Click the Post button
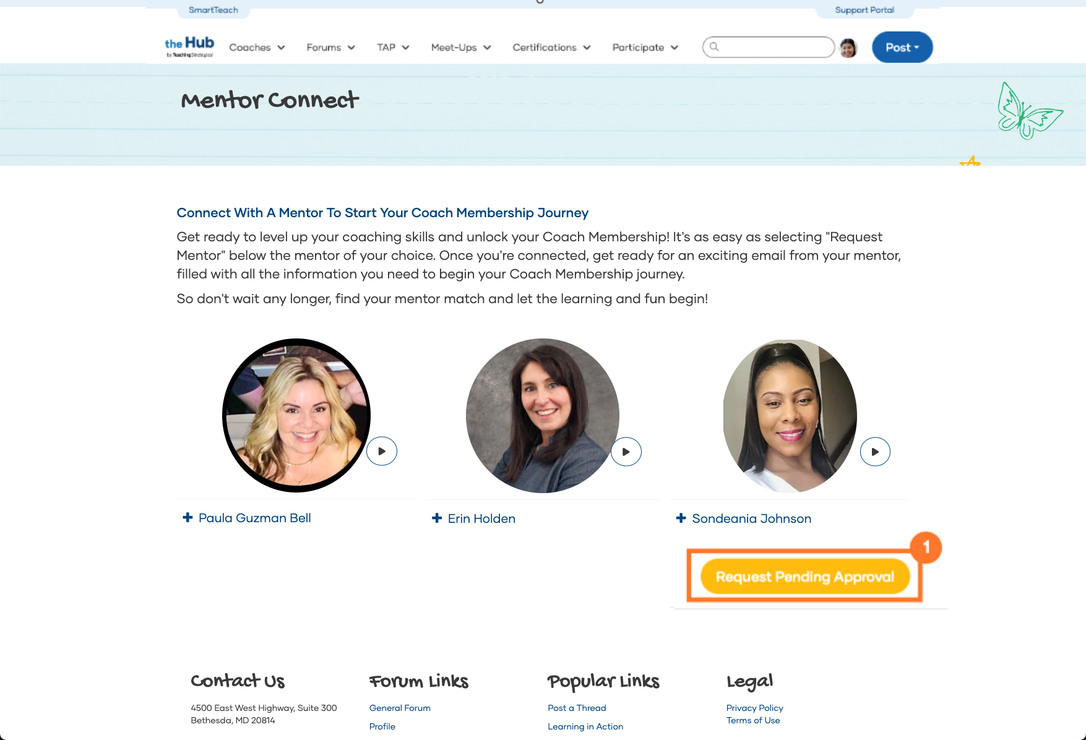Screen dimensions: 1086x740 [902, 47]
